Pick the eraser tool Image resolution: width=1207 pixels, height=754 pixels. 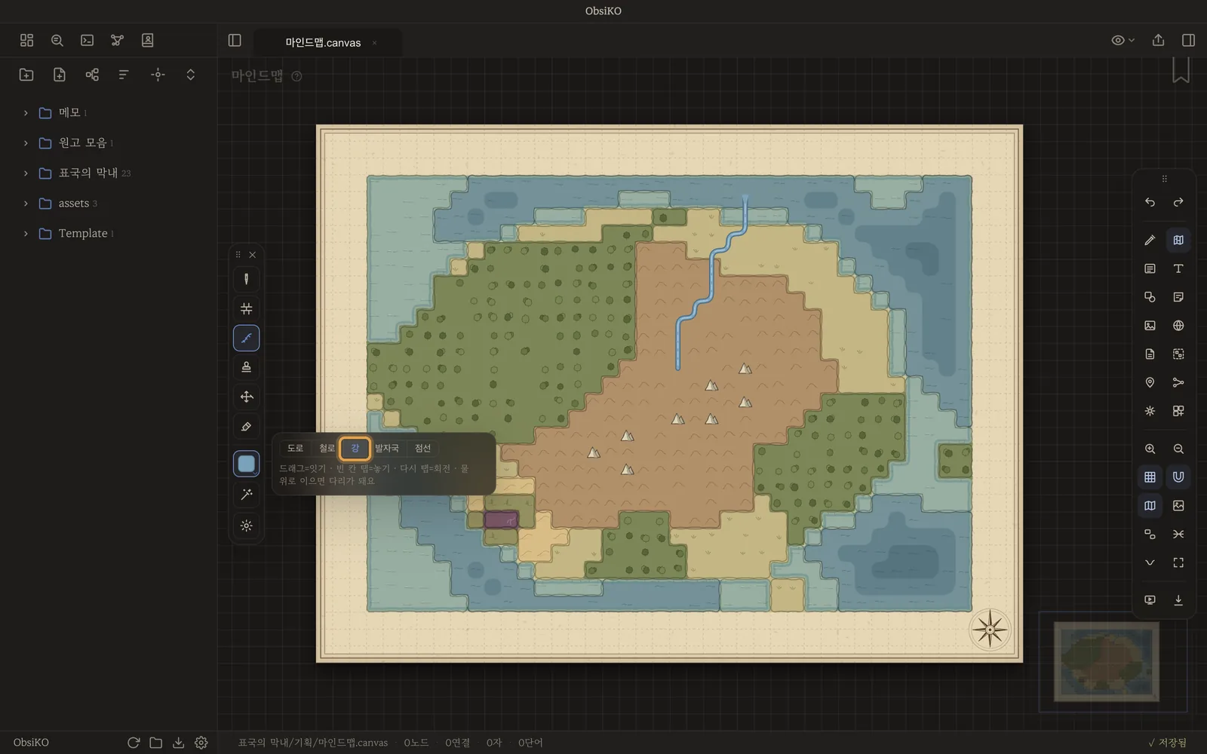pyautogui.click(x=246, y=427)
